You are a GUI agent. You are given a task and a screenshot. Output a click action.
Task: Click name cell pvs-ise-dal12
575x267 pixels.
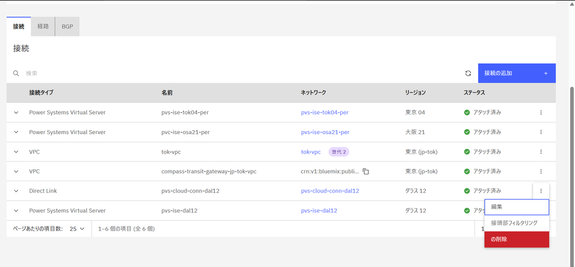coord(179,210)
